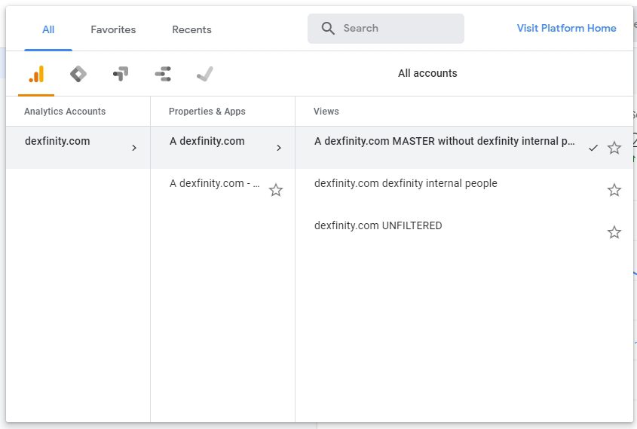Switch to Google Optimize icon
Image resolution: width=637 pixels, height=429 pixels.
[121, 74]
